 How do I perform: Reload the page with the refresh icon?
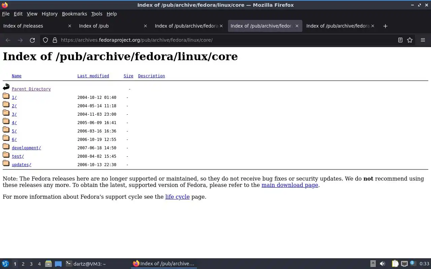click(x=32, y=40)
